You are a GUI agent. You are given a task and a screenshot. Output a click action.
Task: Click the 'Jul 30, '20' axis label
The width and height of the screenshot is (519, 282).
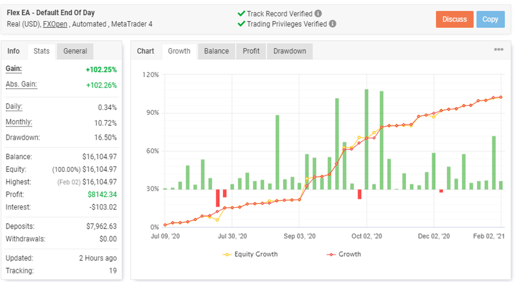(232, 236)
